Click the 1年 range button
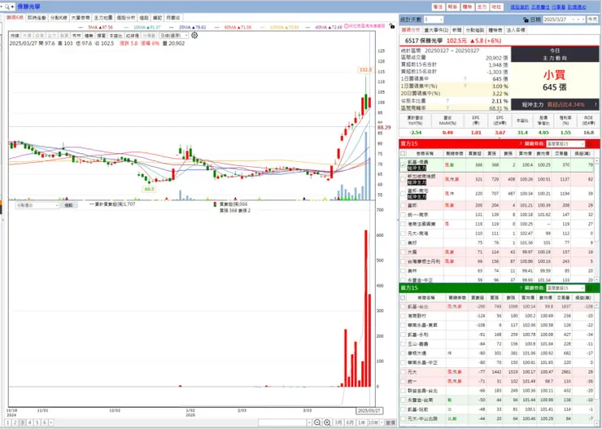 pos(362,422)
